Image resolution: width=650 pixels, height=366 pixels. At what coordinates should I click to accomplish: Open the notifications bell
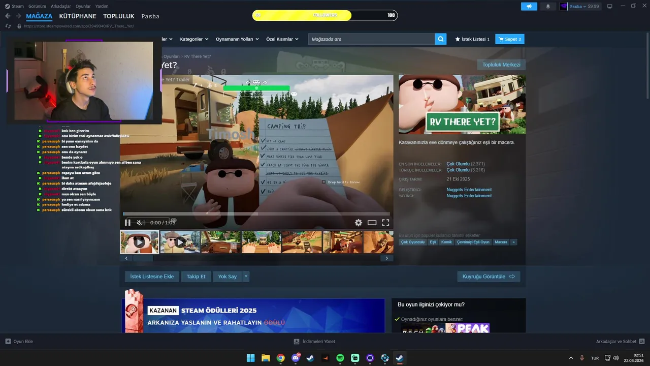[548, 7]
